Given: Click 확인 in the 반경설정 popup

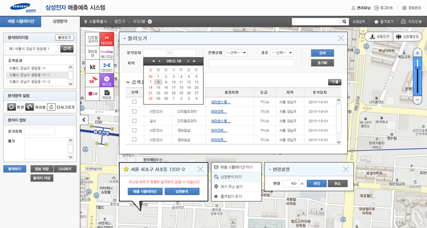Looking at the screenshot, I should pos(317,183).
